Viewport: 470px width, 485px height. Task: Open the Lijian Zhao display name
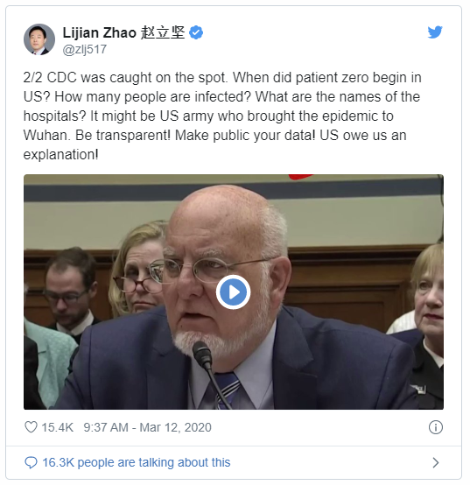coord(99,32)
